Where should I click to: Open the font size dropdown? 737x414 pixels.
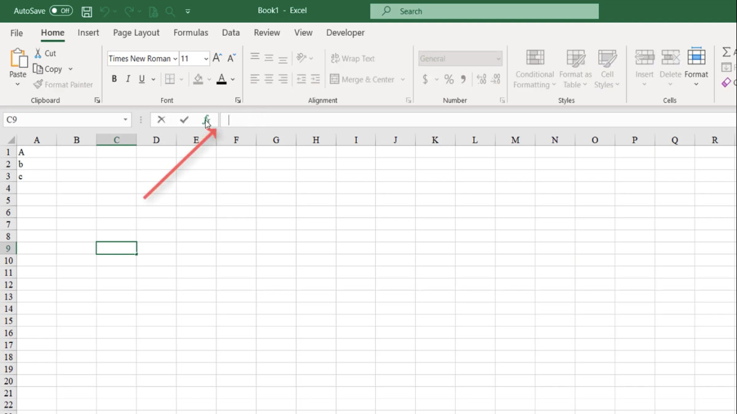coord(203,58)
